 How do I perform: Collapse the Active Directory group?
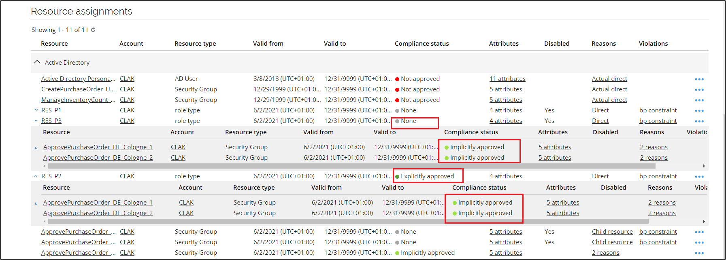point(37,62)
